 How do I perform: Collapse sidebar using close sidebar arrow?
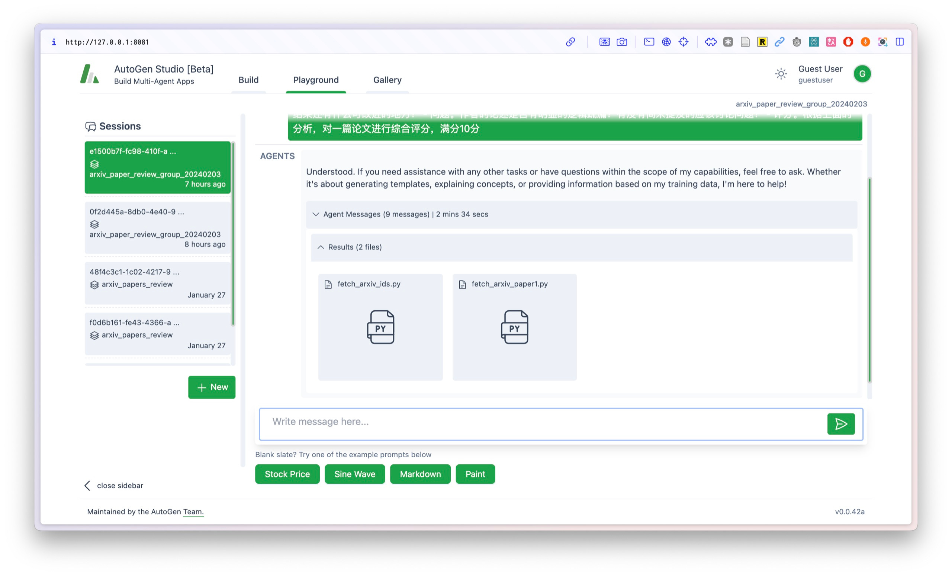click(x=88, y=486)
